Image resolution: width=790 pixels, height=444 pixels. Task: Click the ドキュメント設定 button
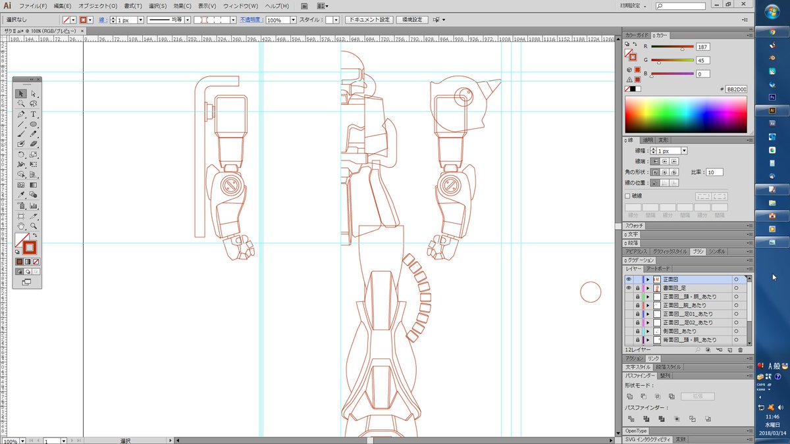point(369,20)
